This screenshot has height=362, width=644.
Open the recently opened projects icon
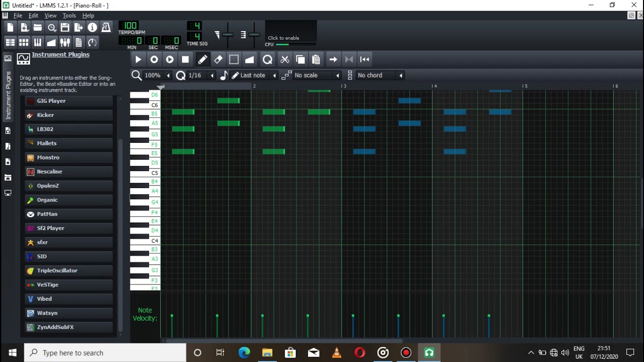[51, 27]
